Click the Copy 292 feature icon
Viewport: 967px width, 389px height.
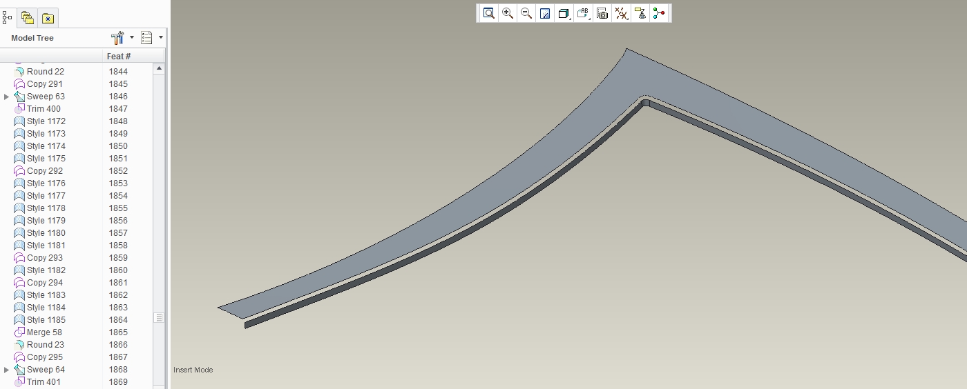point(19,171)
